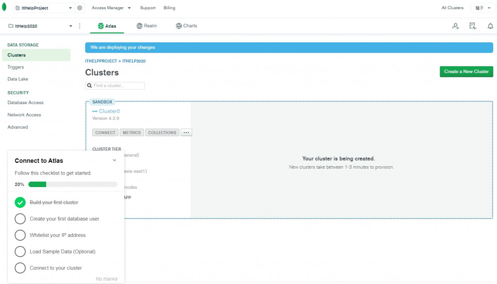Open Triggers in the sidebar
Image resolution: width=497 pixels, height=284 pixels.
tap(16, 67)
